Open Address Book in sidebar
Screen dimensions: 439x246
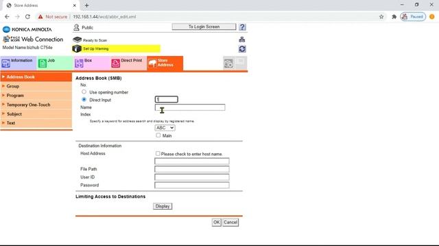[x=36, y=77]
